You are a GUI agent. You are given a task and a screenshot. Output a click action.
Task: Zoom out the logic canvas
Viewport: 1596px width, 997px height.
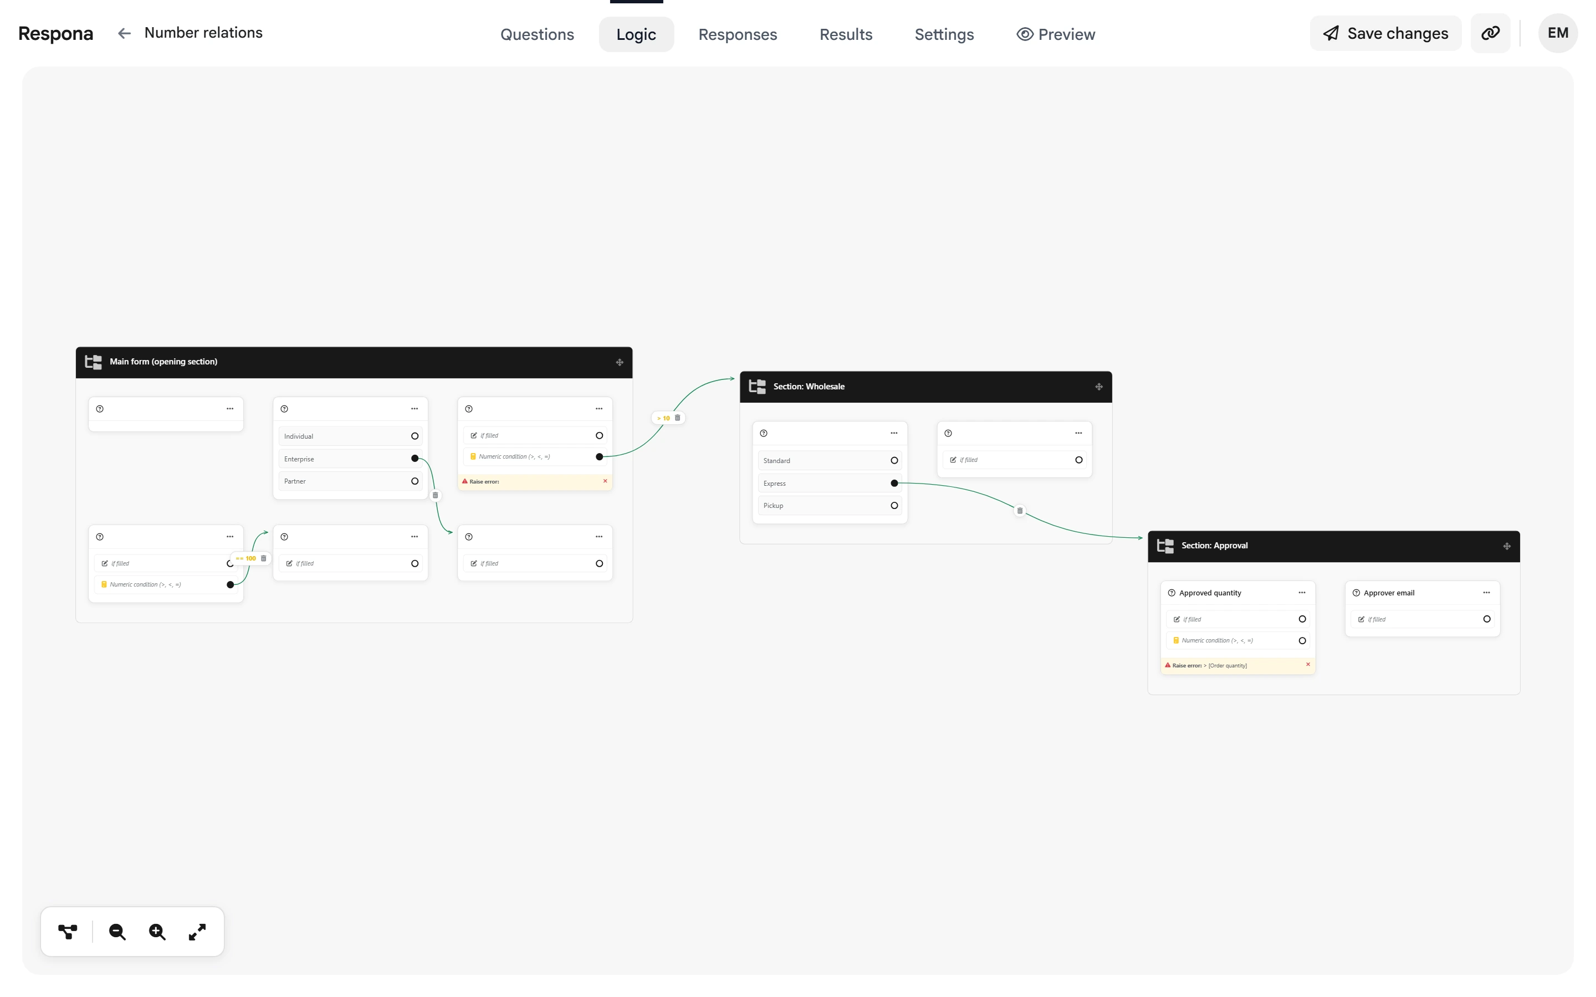[117, 932]
